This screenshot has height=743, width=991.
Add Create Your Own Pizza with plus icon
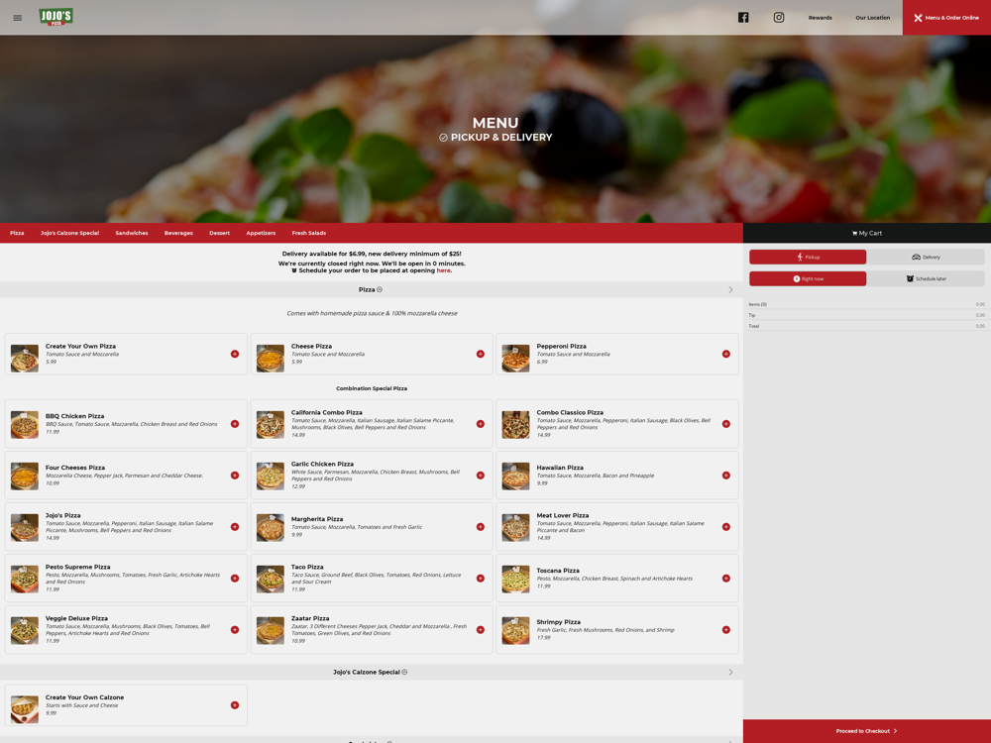pos(235,354)
